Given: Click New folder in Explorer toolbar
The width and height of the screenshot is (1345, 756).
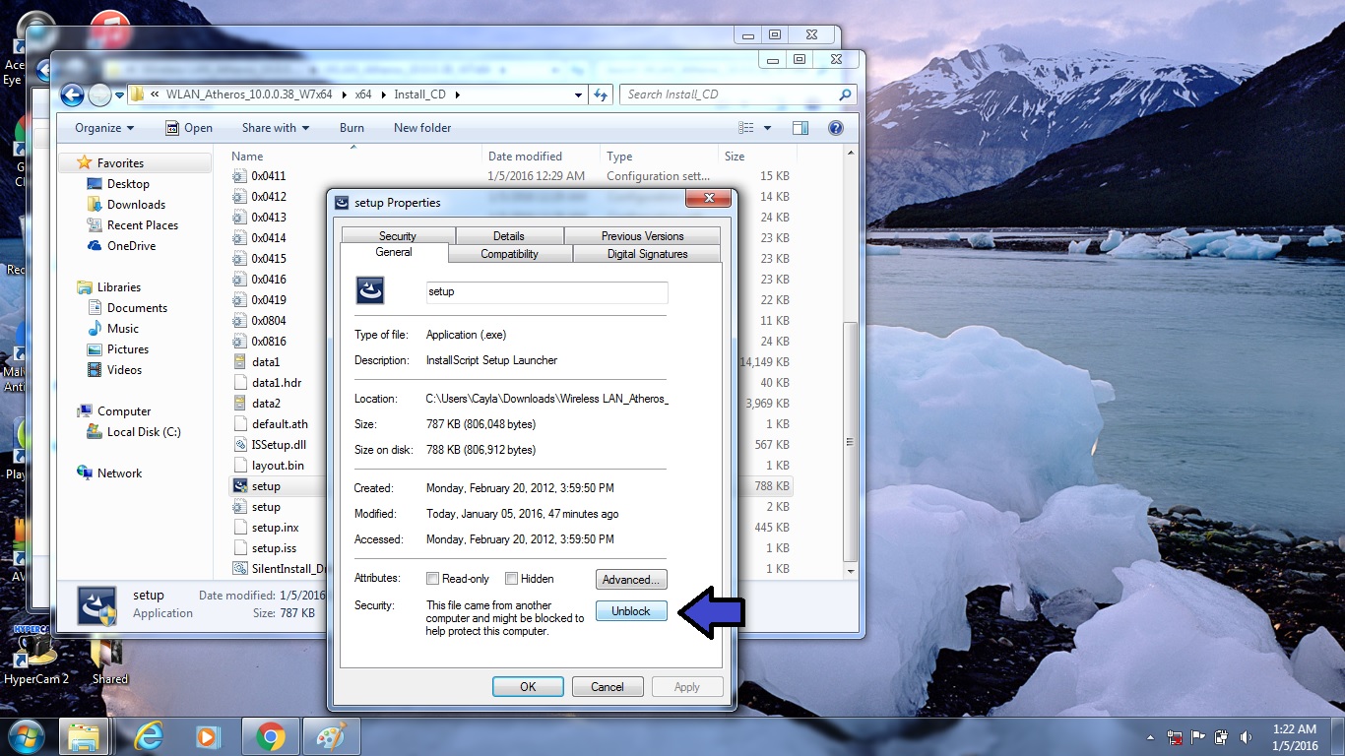Looking at the screenshot, I should click(422, 128).
